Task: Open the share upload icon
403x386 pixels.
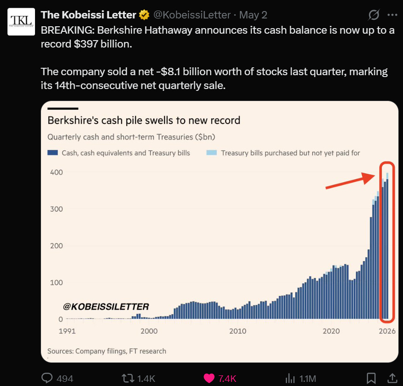Action: click(392, 378)
